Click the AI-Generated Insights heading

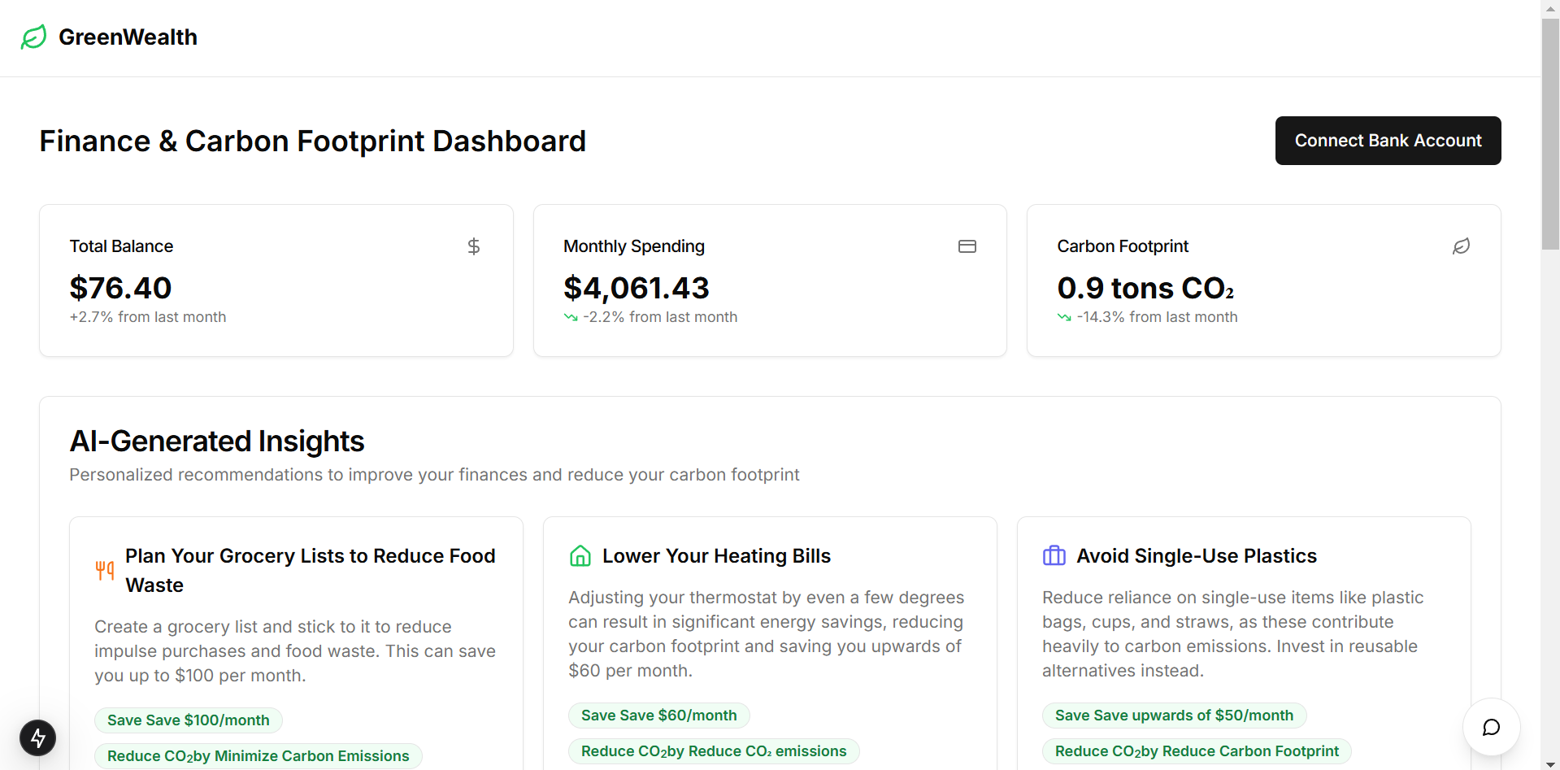[x=217, y=442]
